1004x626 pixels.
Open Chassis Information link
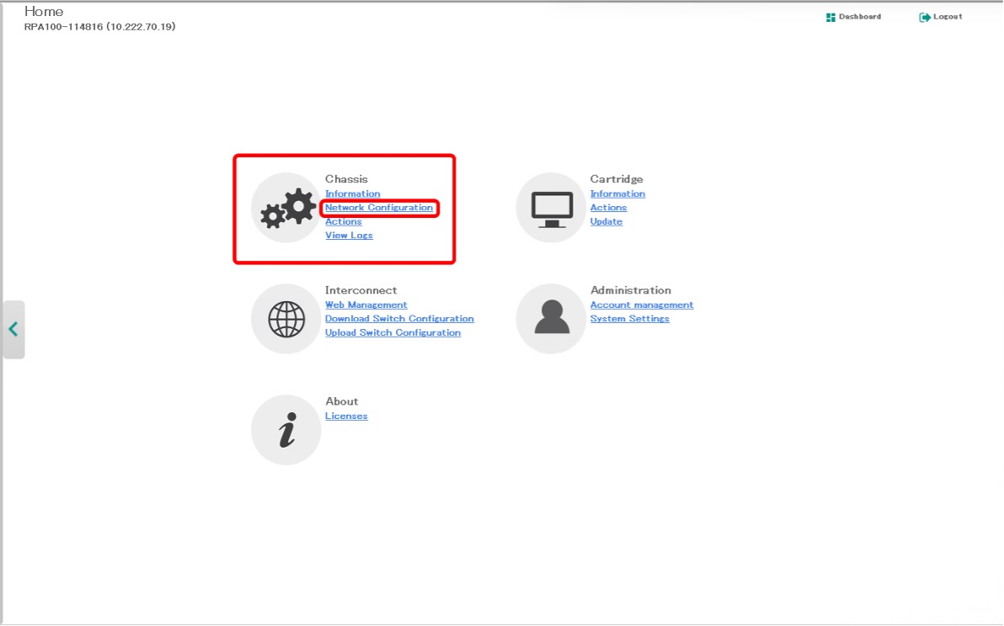pyautogui.click(x=352, y=194)
